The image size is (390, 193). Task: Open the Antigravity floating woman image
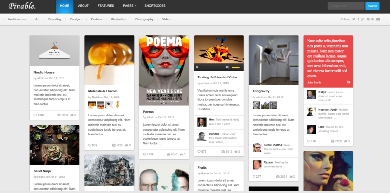[x=273, y=60]
